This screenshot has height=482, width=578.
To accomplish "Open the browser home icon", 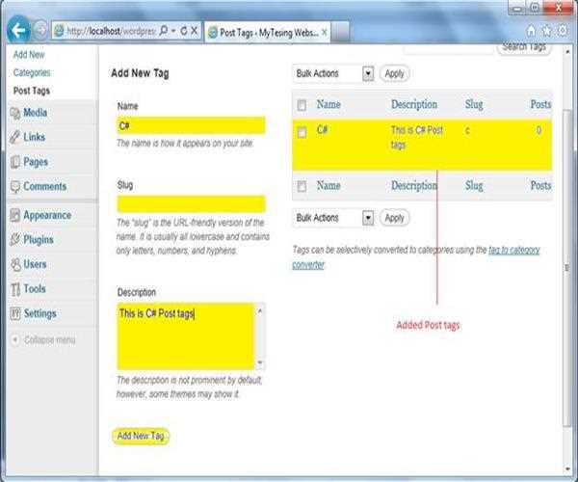I will (530, 31).
